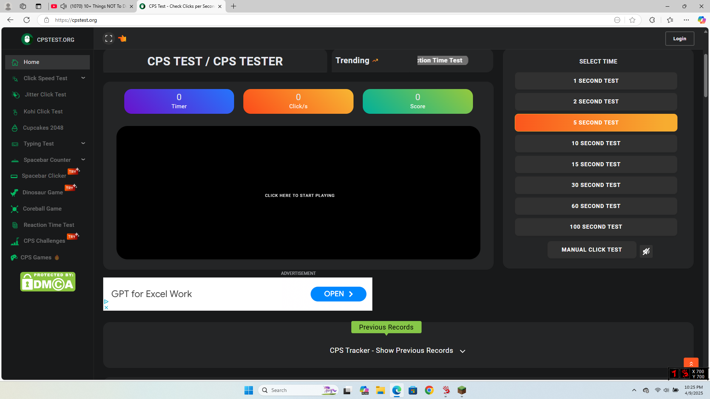This screenshot has height=399, width=710.
Task: Open Google Chrome from the taskbar
Action: (429, 390)
